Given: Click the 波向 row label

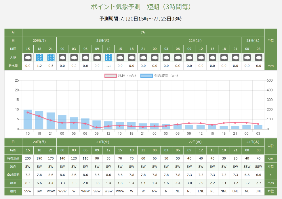Looking at the screenshot, I should click(x=13, y=167).
